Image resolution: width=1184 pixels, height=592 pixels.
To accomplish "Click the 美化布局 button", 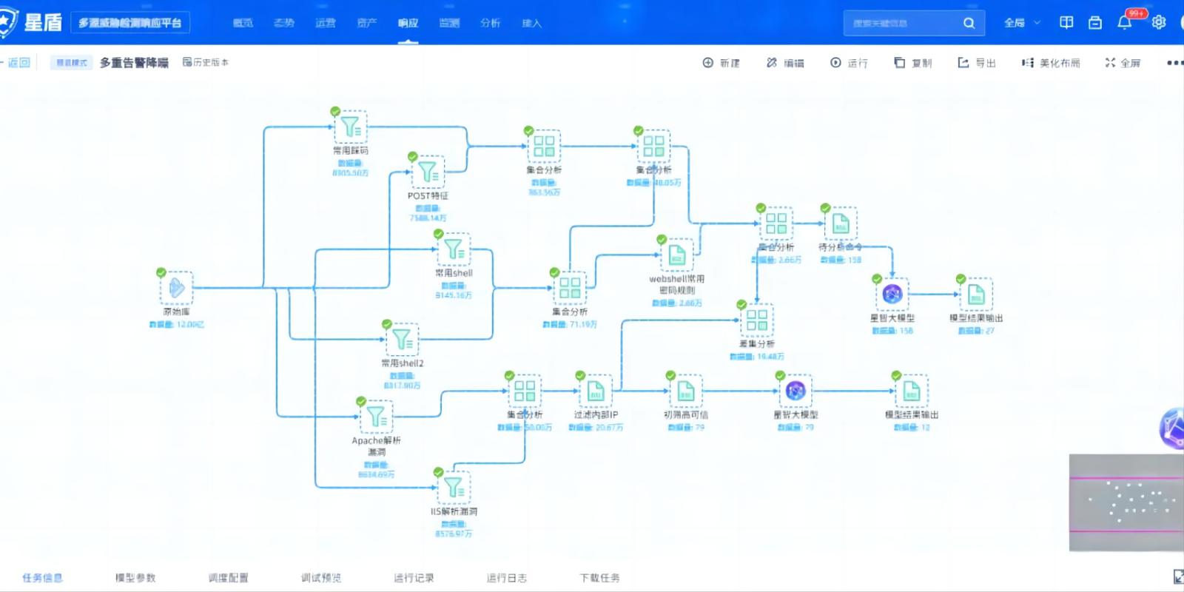I will (1051, 63).
